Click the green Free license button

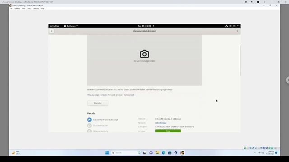pyautogui.click(x=168, y=131)
